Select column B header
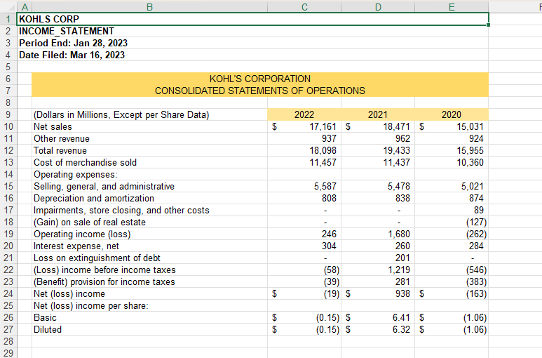This screenshot has width=542, height=358. (x=149, y=7)
